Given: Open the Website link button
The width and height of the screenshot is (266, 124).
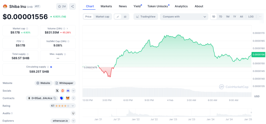Looking at the screenshot, I should pos(44,83).
